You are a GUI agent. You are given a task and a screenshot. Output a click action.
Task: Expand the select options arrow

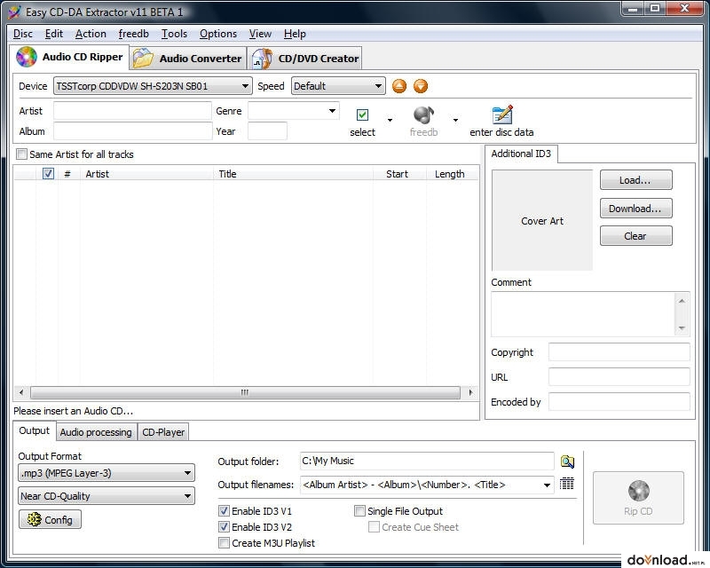390,120
